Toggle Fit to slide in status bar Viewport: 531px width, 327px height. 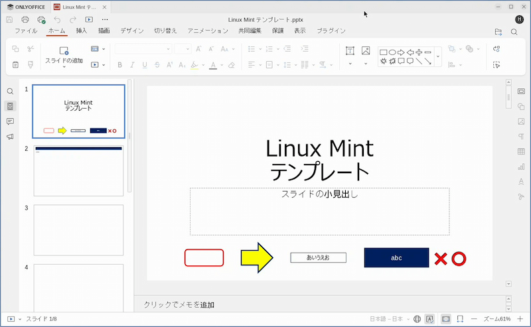pyautogui.click(x=446, y=319)
